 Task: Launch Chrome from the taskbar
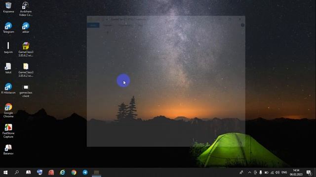point(74,173)
